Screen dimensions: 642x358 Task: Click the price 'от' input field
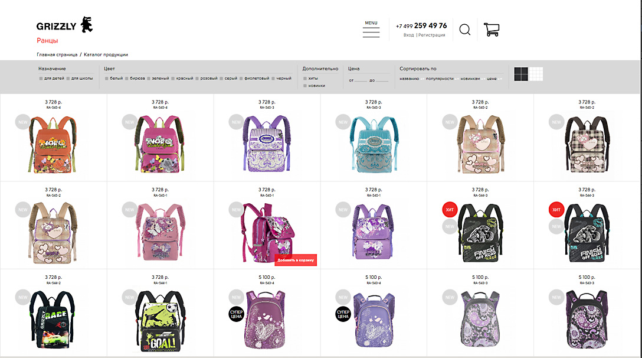pos(361,80)
